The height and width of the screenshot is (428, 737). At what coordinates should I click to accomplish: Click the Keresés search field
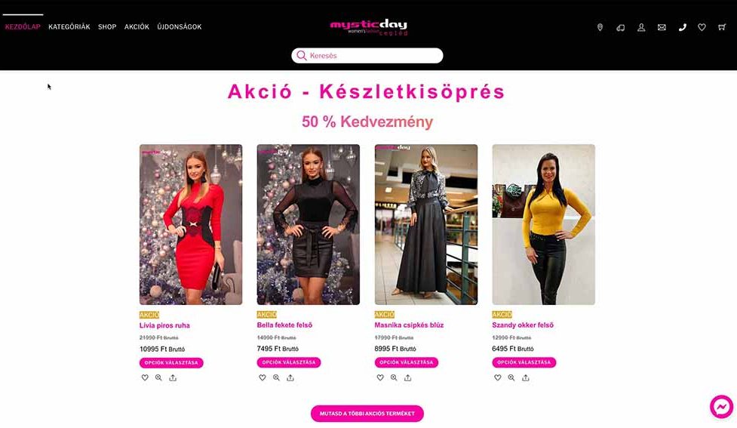[x=367, y=56]
